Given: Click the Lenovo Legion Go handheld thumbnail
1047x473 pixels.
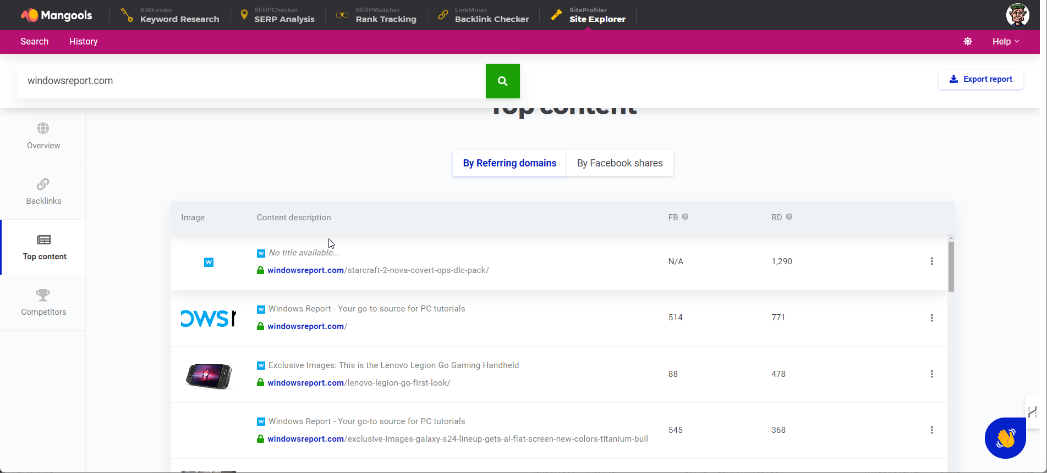Looking at the screenshot, I should [209, 376].
